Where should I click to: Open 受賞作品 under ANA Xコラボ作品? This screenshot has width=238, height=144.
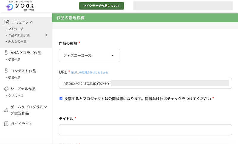pyautogui.click(x=14, y=60)
